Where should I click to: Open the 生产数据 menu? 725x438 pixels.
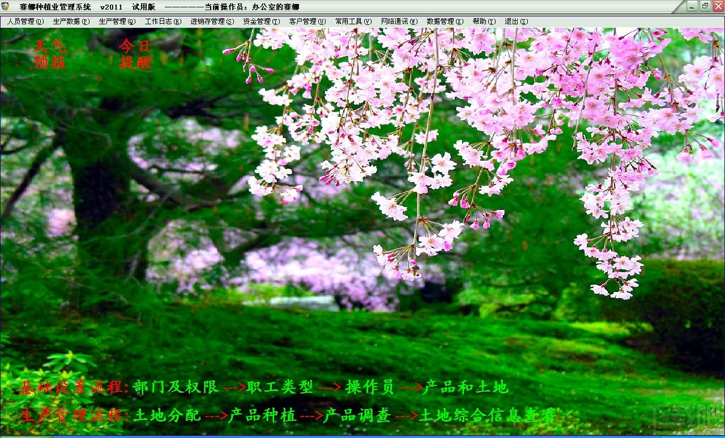tap(71, 22)
